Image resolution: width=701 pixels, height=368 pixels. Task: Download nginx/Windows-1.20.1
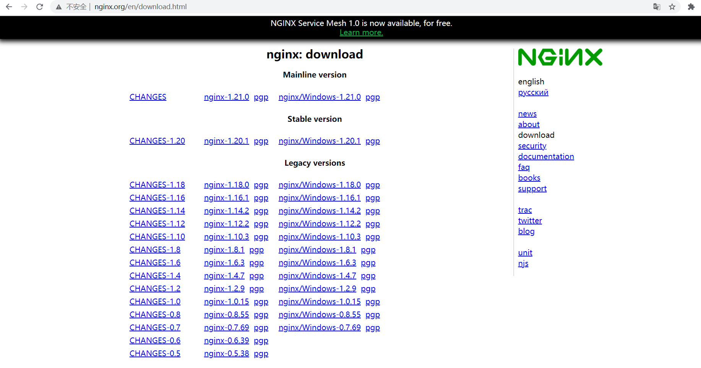(x=320, y=141)
